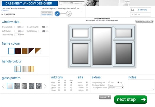155x107 pixels.
Task: Proceed with the next step button
Action: 130,100
